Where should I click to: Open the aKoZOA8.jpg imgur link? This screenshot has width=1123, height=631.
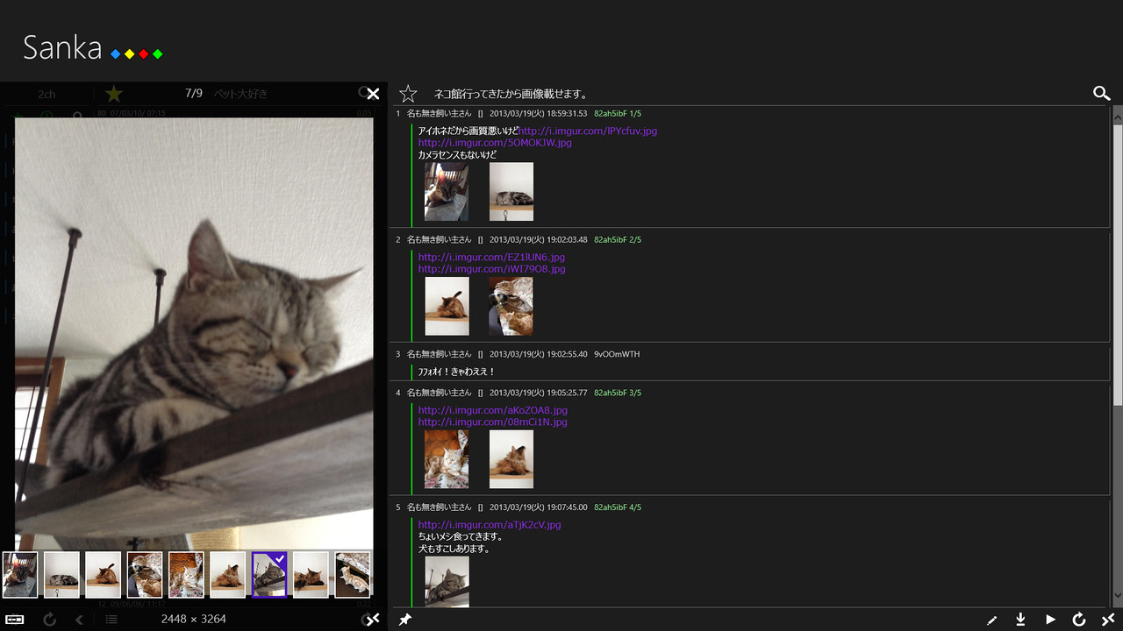pyautogui.click(x=493, y=410)
